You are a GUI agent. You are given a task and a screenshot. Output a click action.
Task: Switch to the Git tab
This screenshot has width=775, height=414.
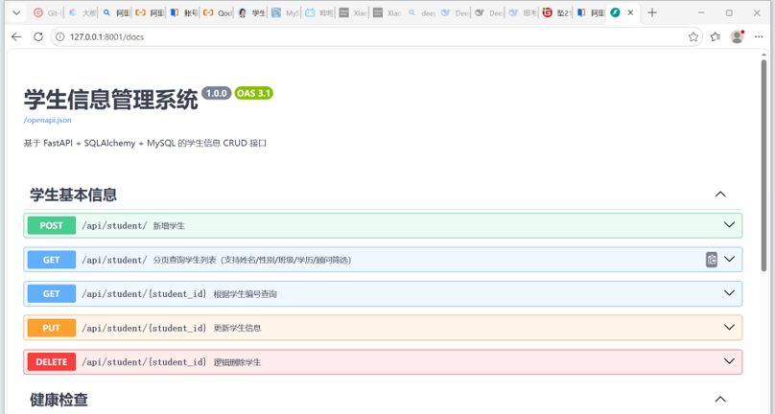click(x=47, y=12)
